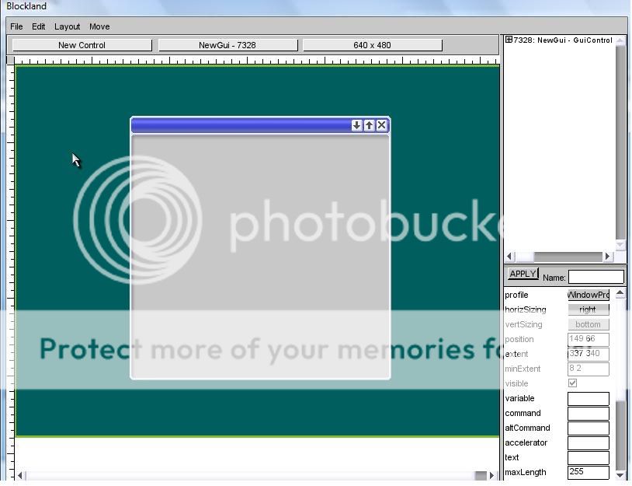Click the minExtent field with 8 2
Viewport: 632px width, 486px height.
[x=588, y=369]
